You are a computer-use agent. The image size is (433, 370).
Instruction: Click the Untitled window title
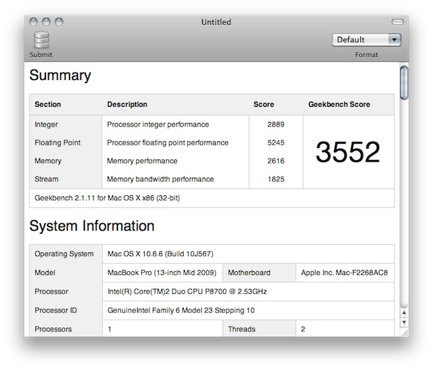click(216, 22)
